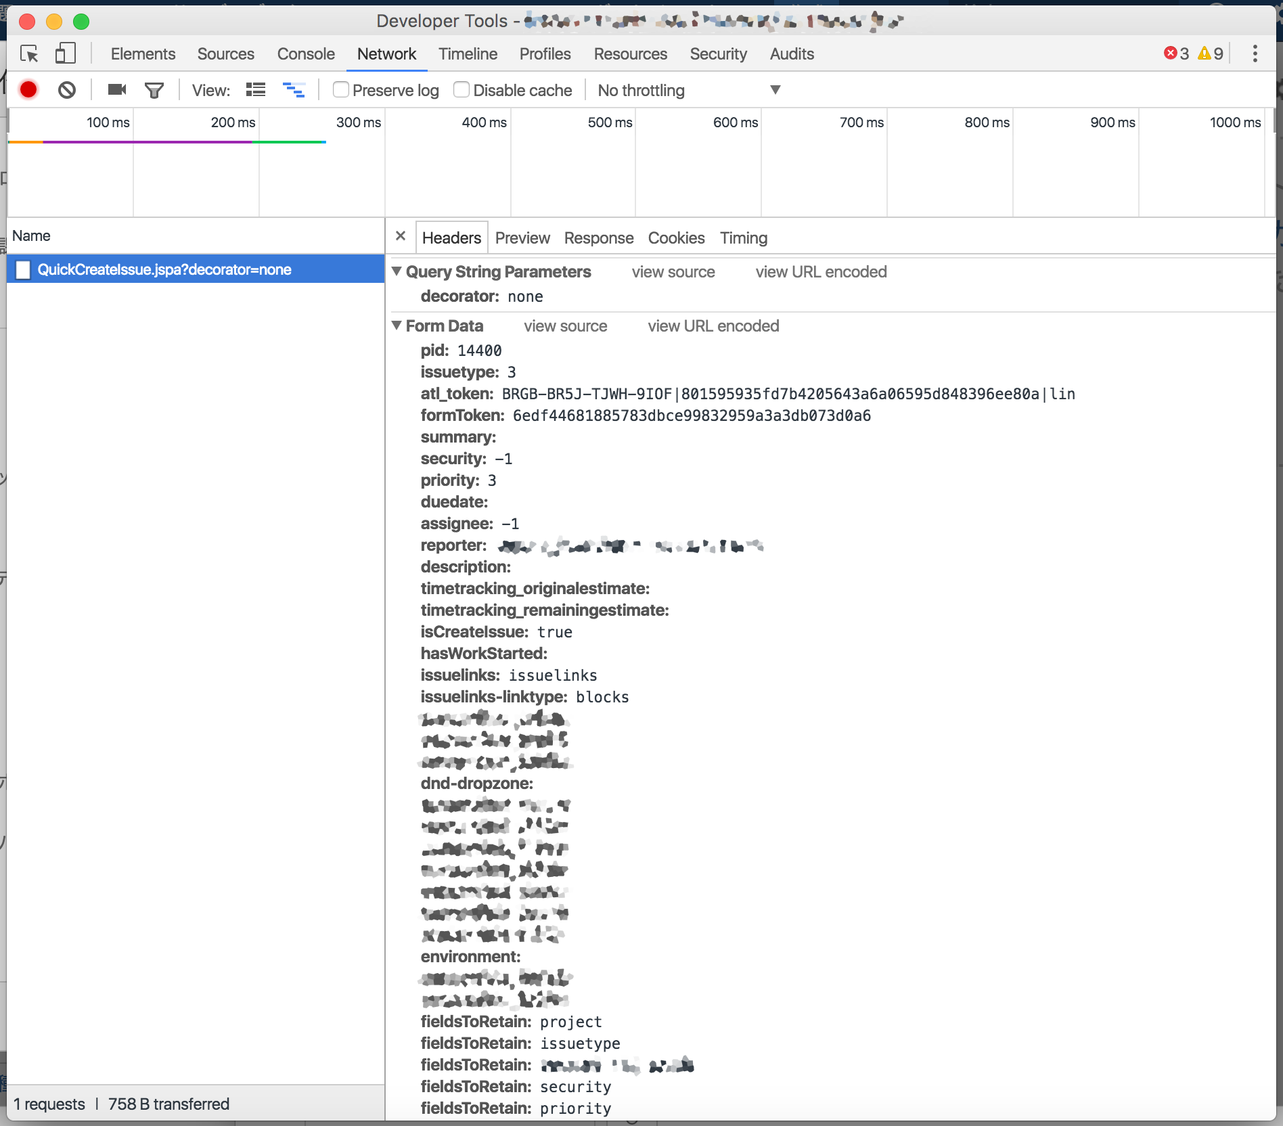Toggle the device toolbar icon
1283x1126 pixels.
(66, 54)
